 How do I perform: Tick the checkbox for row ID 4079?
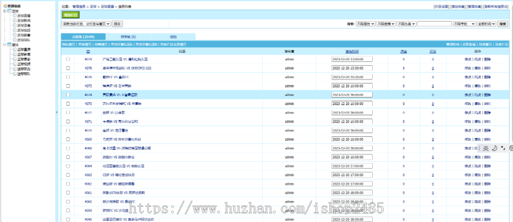click(x=68, y=59)
